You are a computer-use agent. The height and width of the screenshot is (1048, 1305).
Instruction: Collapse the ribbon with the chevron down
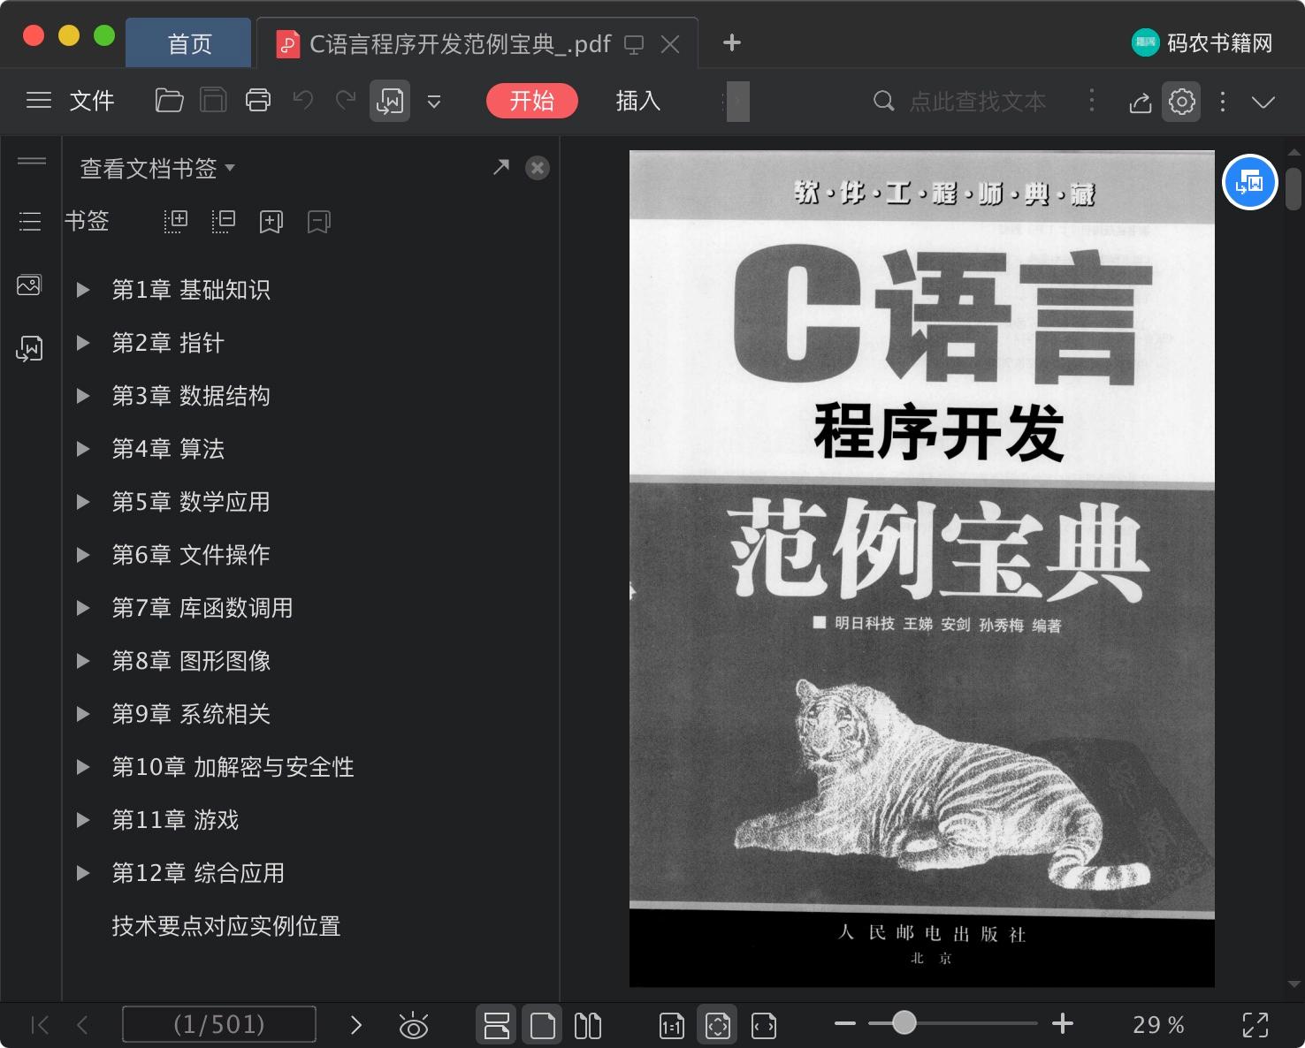(x=1263, y=102)
